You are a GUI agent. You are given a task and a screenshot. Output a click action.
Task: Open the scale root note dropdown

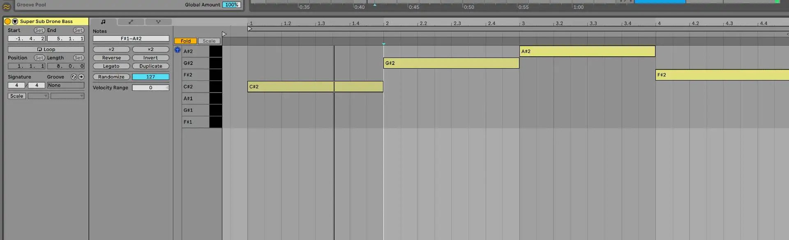[x=38, y=96]
